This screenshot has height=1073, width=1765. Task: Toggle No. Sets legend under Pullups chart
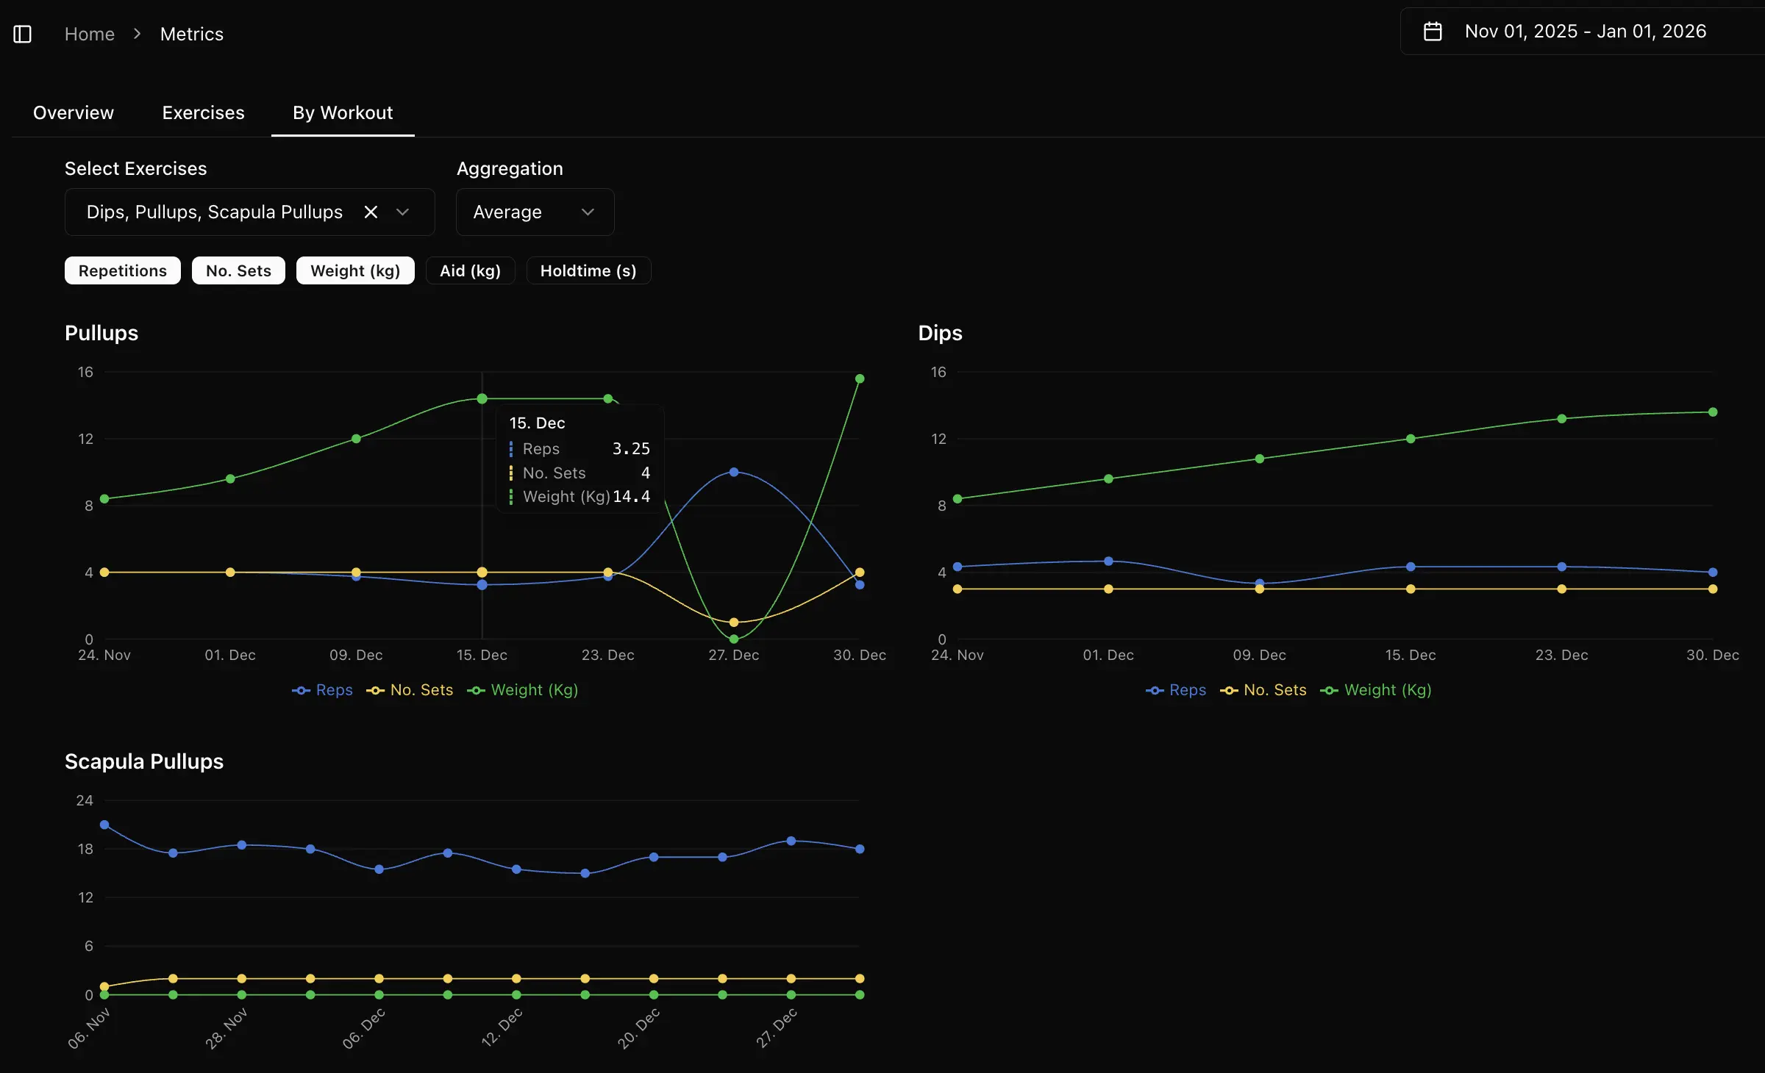pyautogui.click(x=410, y=690)
